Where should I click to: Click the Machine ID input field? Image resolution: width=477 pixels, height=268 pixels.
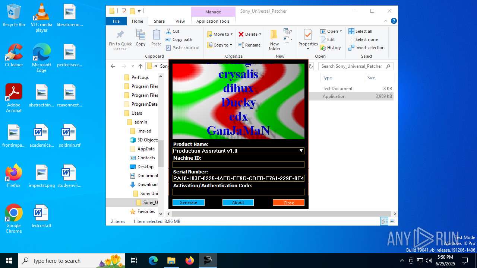238,165
